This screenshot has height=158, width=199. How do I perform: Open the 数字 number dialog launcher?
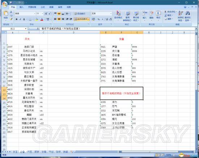tap(111, 24)
